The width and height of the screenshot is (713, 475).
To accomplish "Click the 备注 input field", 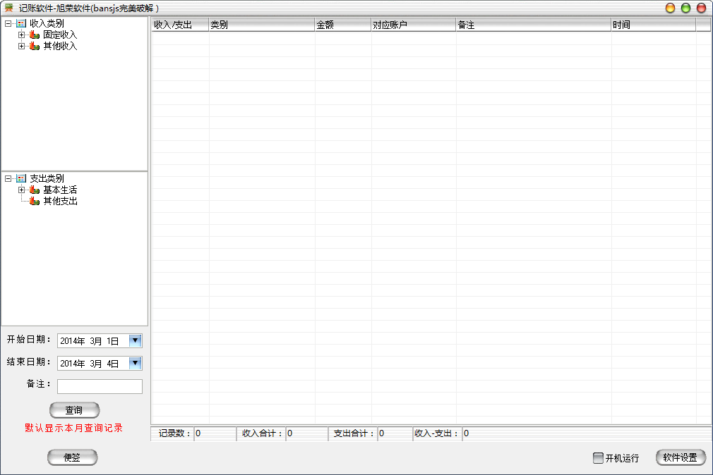I will (100, 386).
